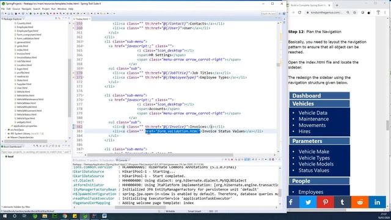Screen dimensions: 391x220
Task: Select EmployeeType.html in Package Explorer
Action: tap(27, 31)
